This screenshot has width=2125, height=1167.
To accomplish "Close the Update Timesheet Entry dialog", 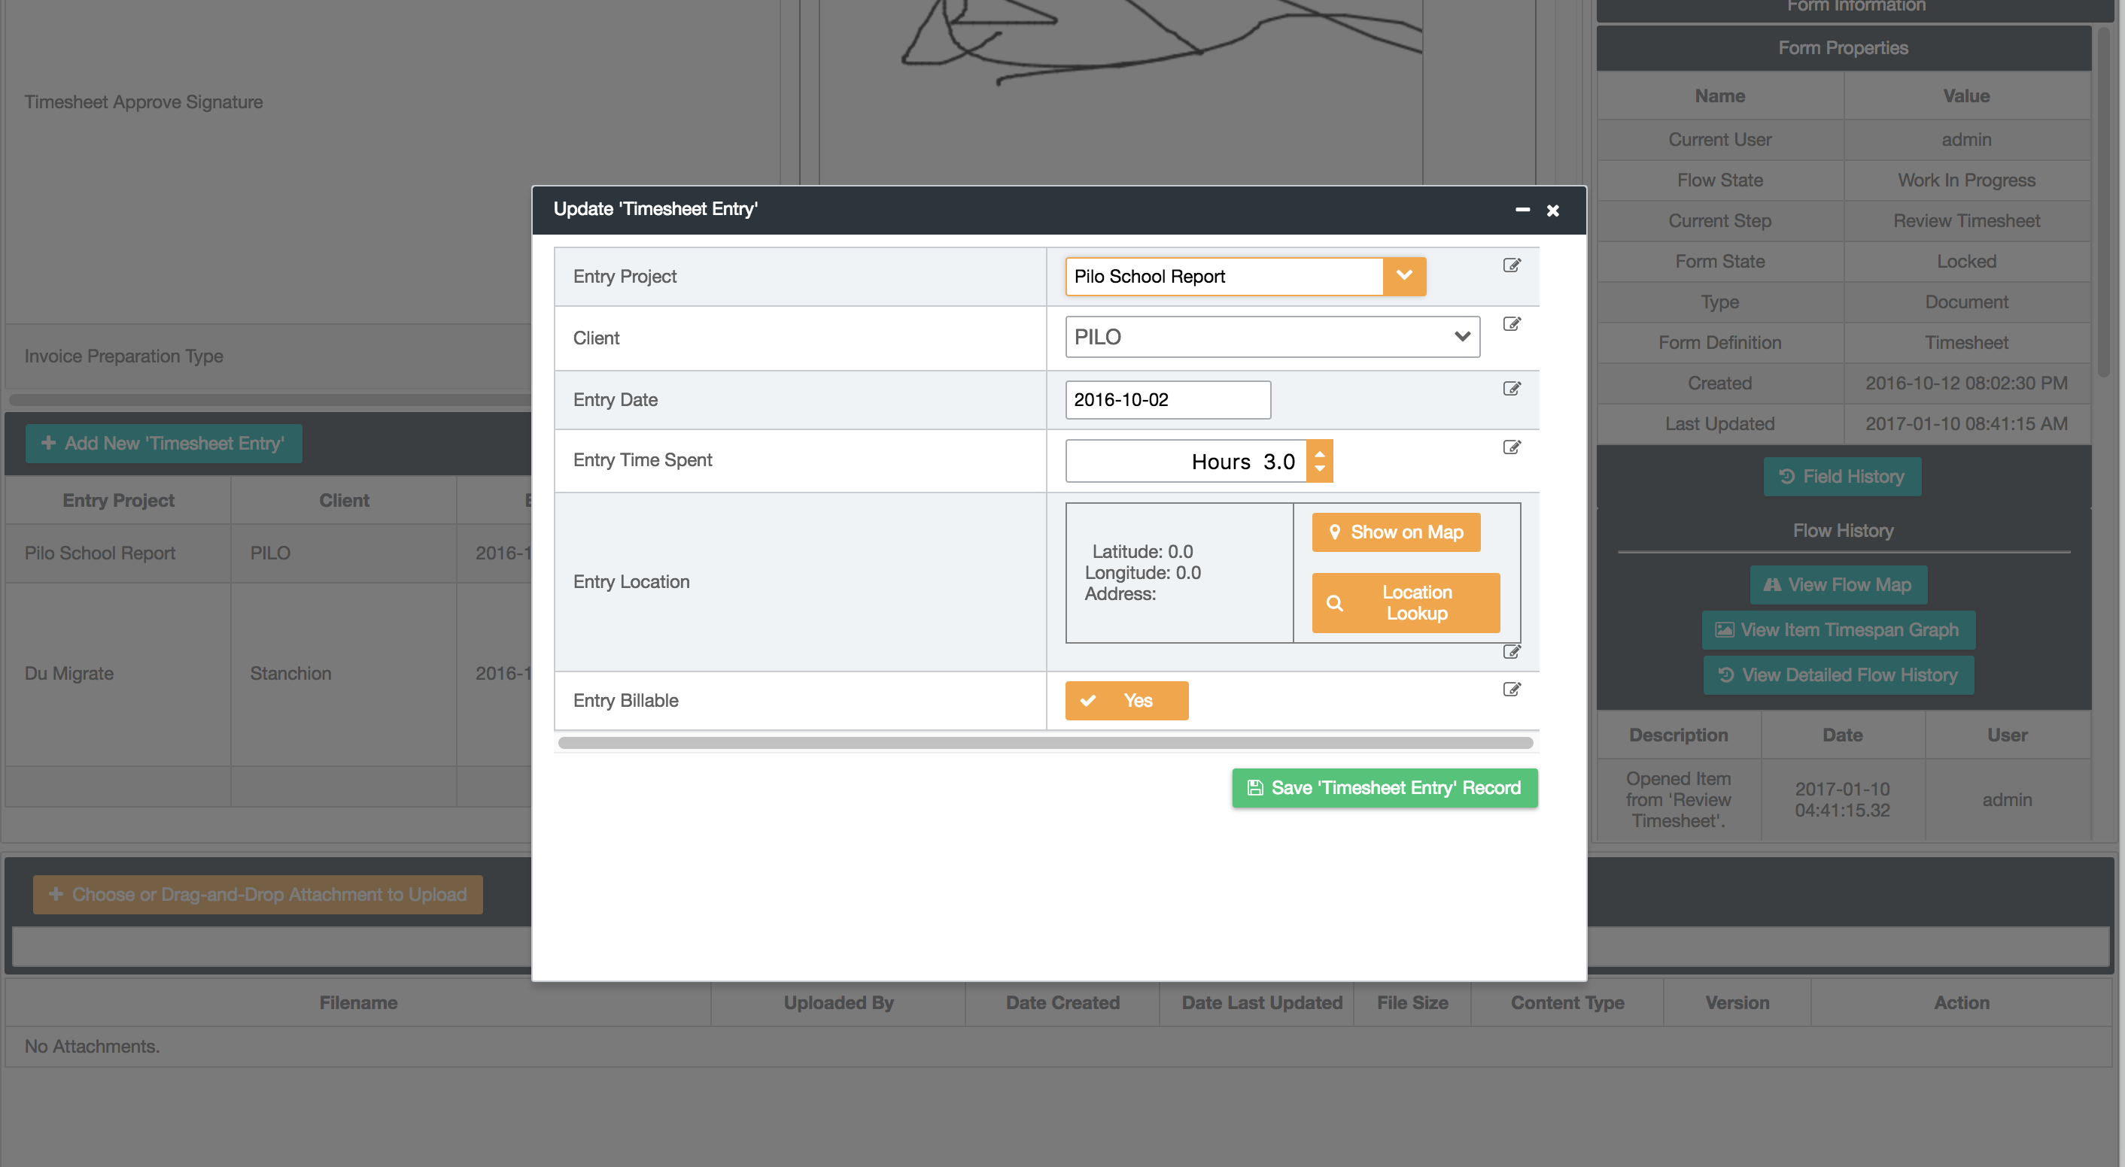I will coord(1552,210).
